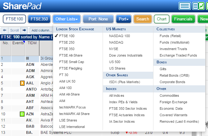Select Funds (Retail) under Collectives
Viewport: 208px width, 136px height.
pyautogui.click(x=170, y=36)
